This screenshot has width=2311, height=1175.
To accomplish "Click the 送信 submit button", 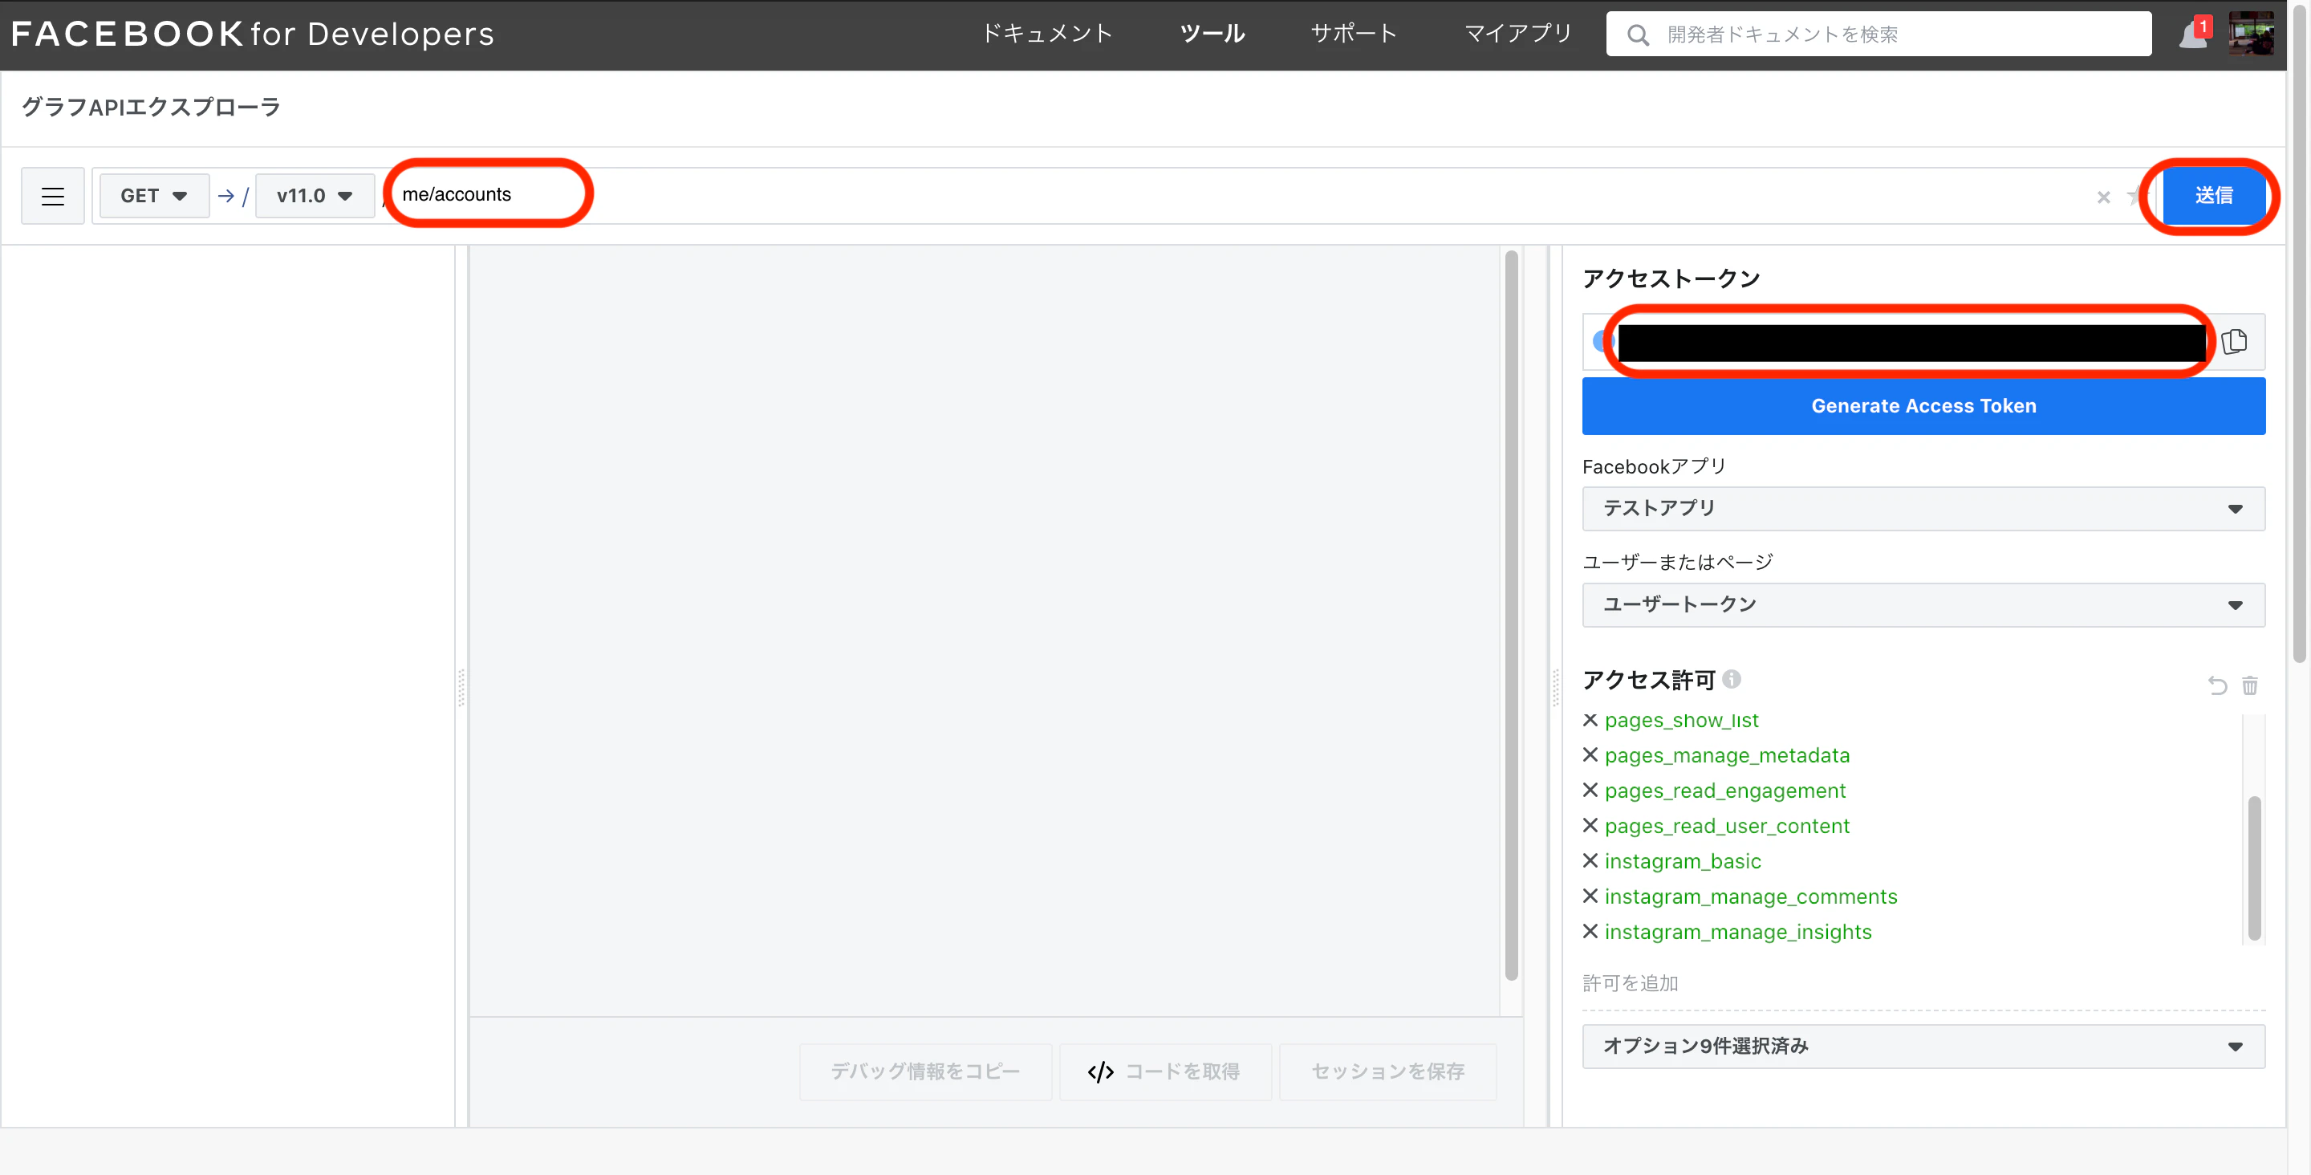I will point(2213,196).
